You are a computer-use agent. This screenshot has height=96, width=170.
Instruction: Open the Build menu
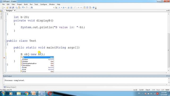(26, 4)
